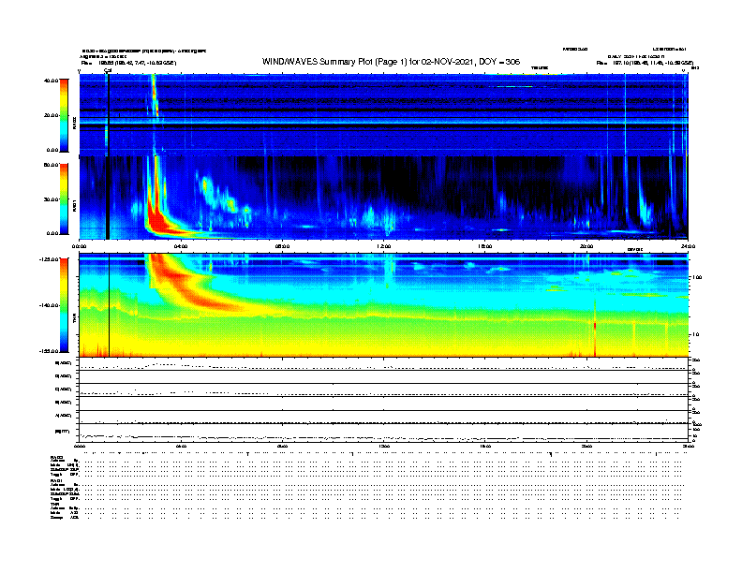Click the |B|(nT) bottom line-plot label

[63, 432]
